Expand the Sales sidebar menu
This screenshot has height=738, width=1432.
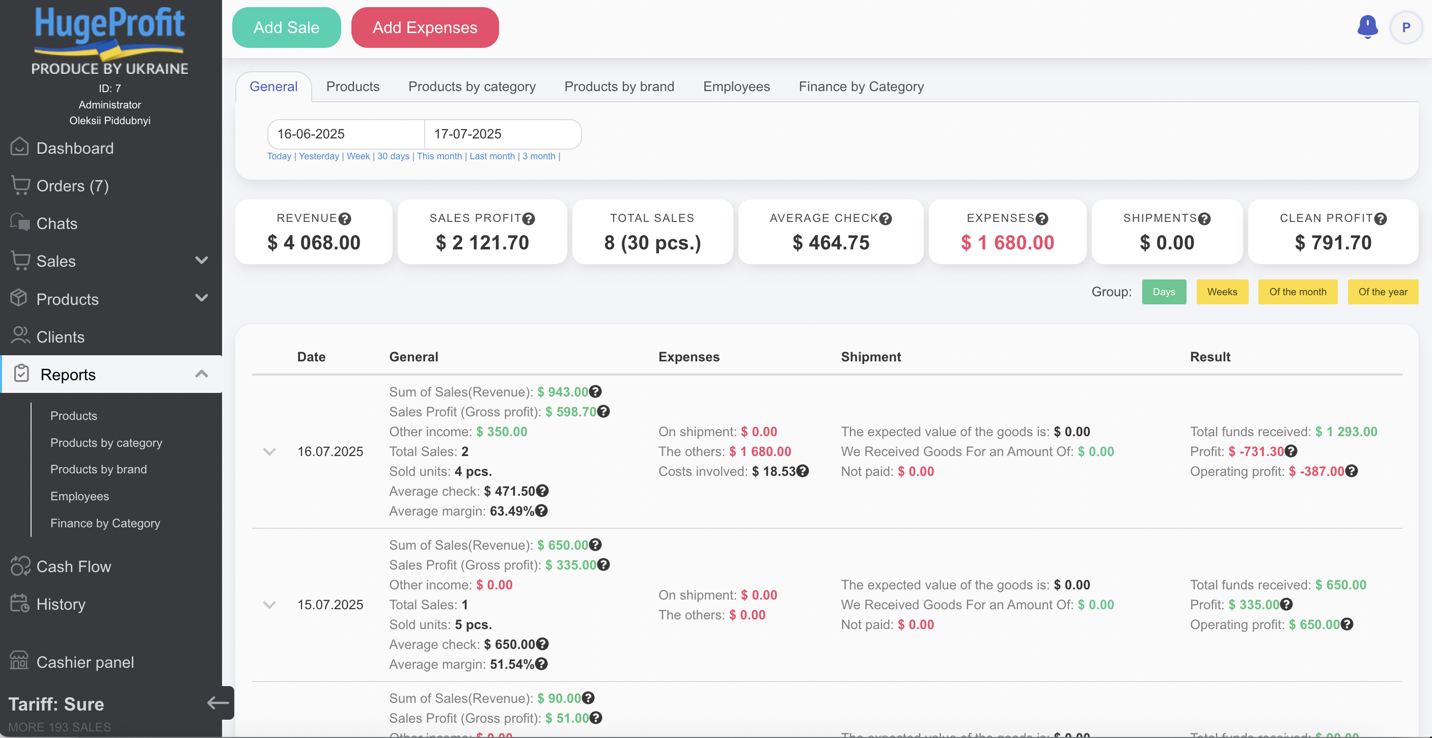pyautogui.click(x=202, y=261)
